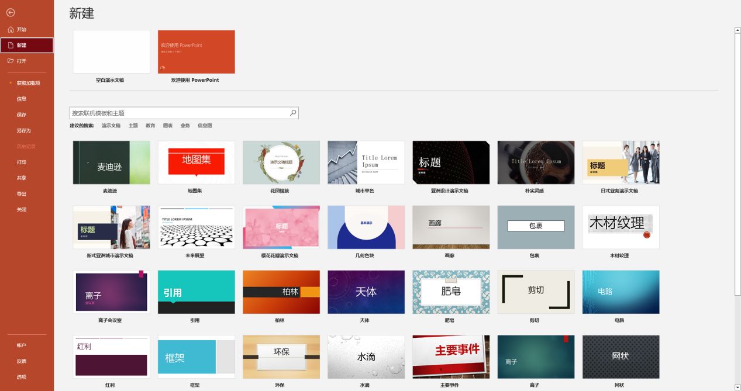741x391 pixels.
Task: Select the 网状 template thumbnail
Action: [x=621, y=357]
